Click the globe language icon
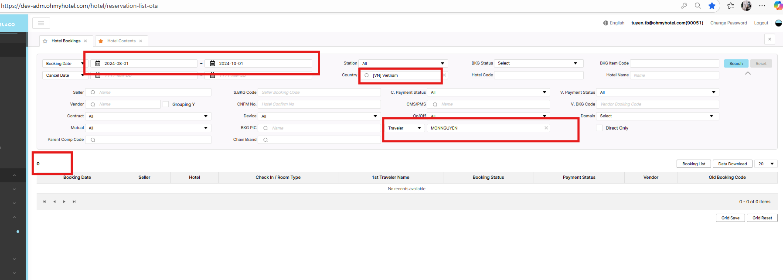 [x=606, y=23]
